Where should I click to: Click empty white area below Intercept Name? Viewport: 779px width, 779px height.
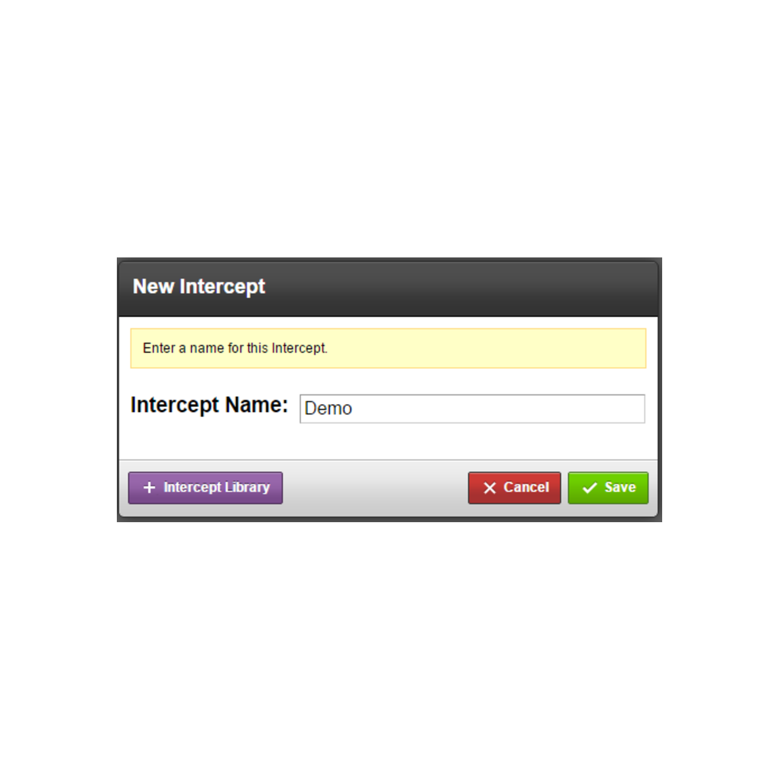[388, 442]
